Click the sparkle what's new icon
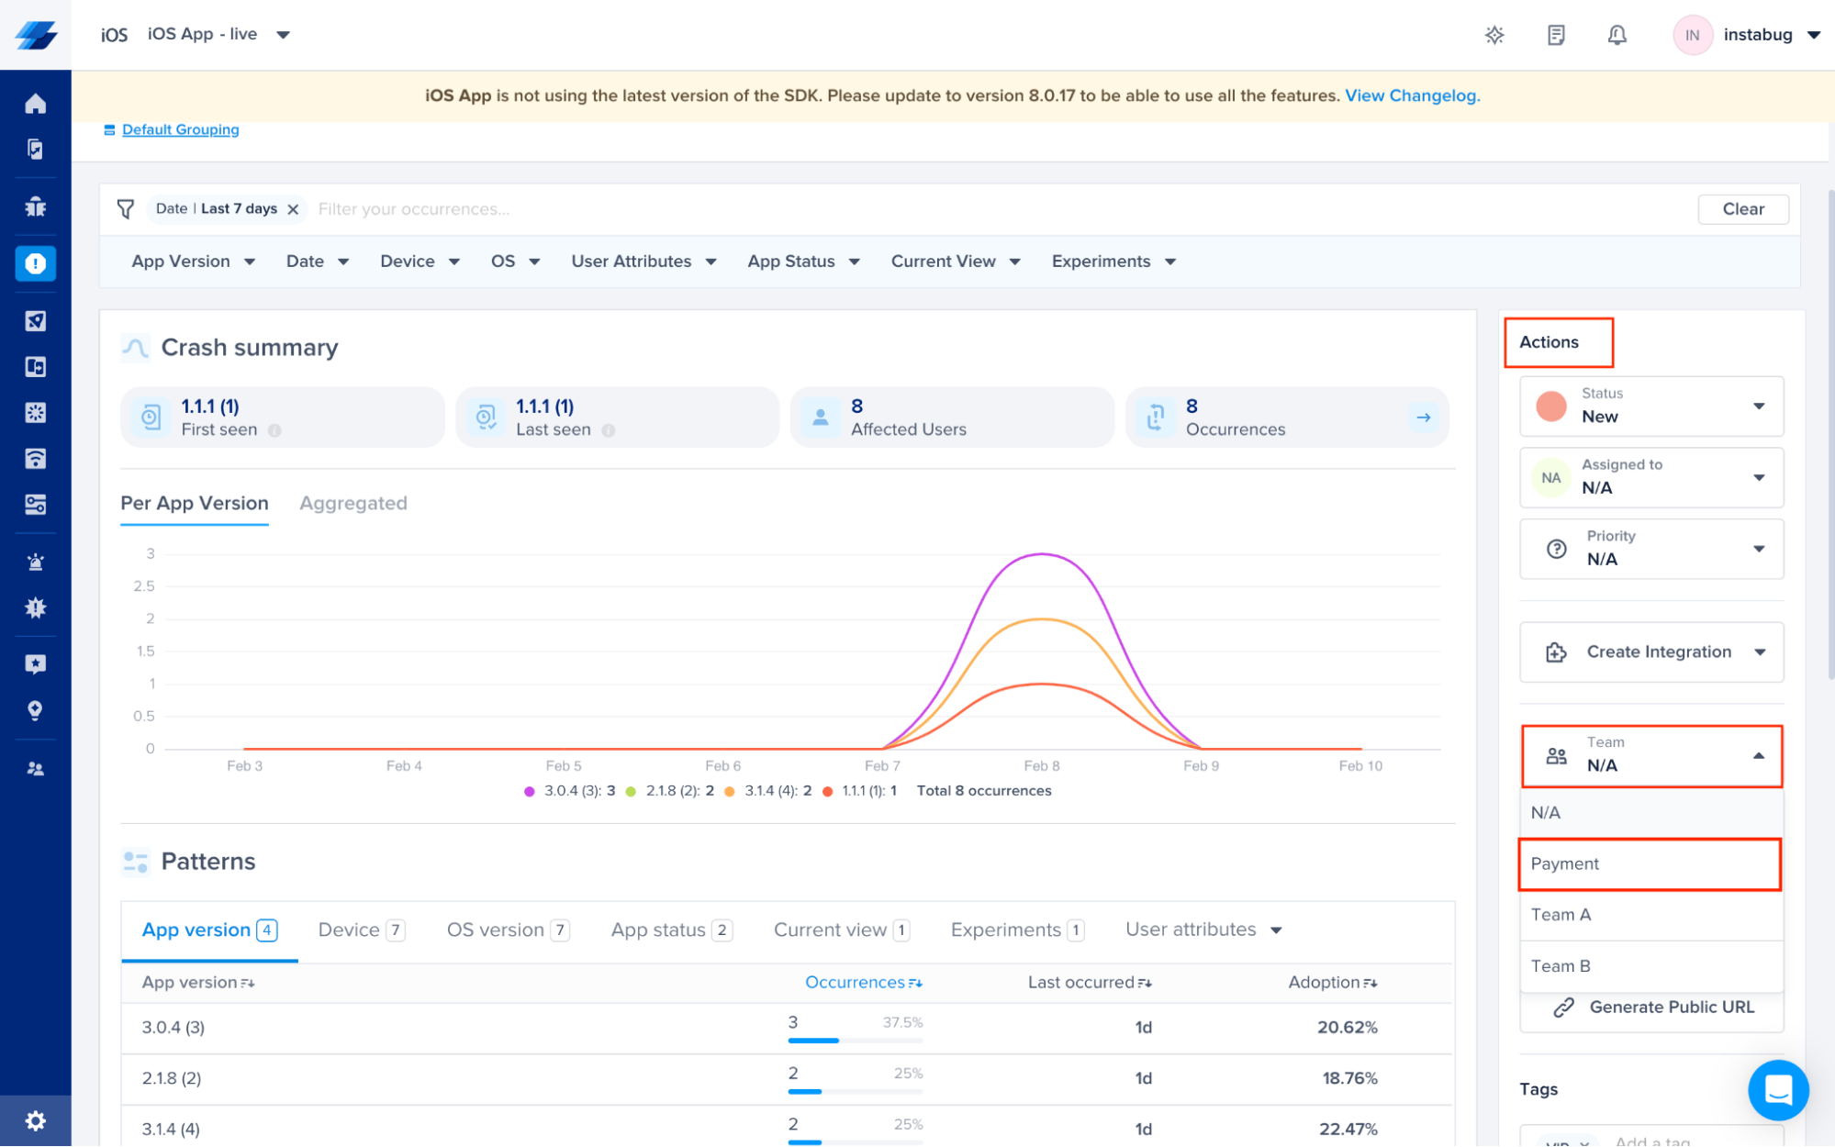 click(1494, 35)
